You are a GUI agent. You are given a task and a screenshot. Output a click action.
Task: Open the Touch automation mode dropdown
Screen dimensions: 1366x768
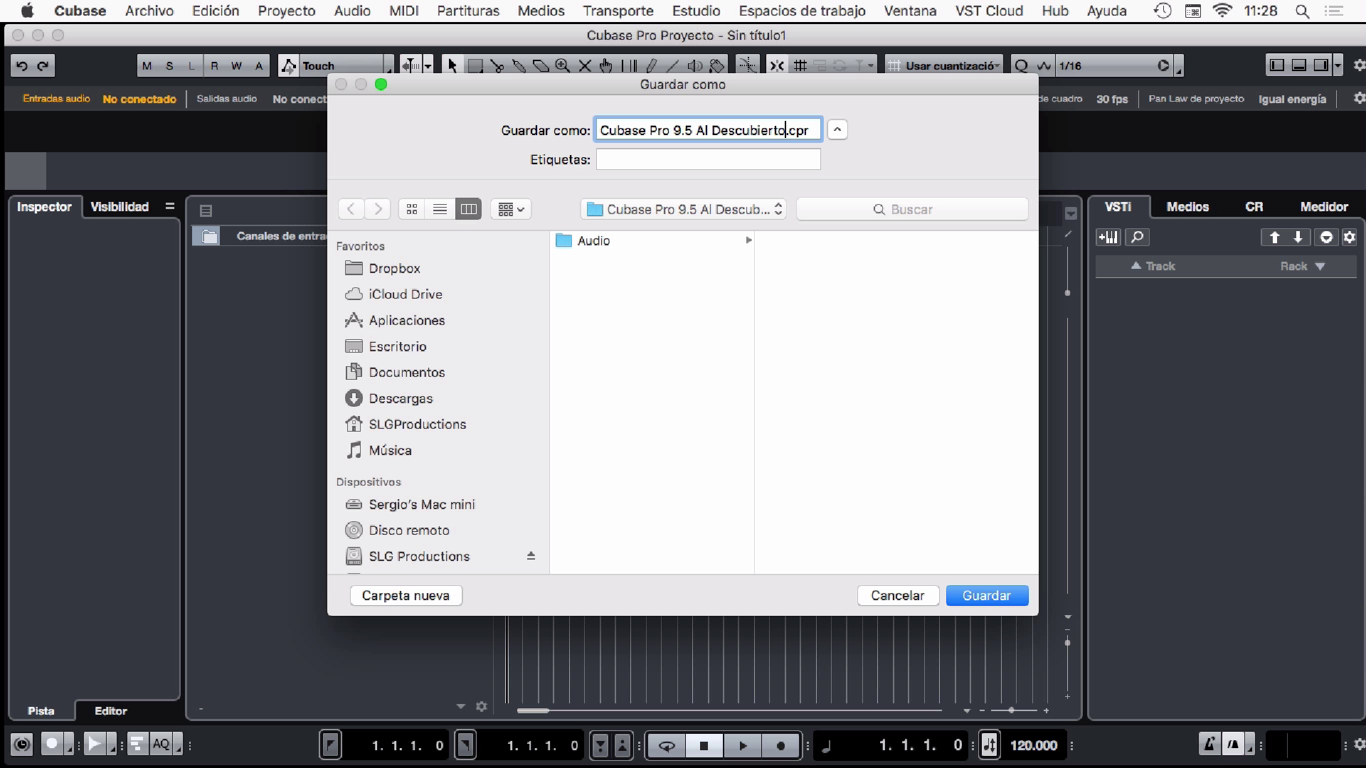(x=336, y=66)
